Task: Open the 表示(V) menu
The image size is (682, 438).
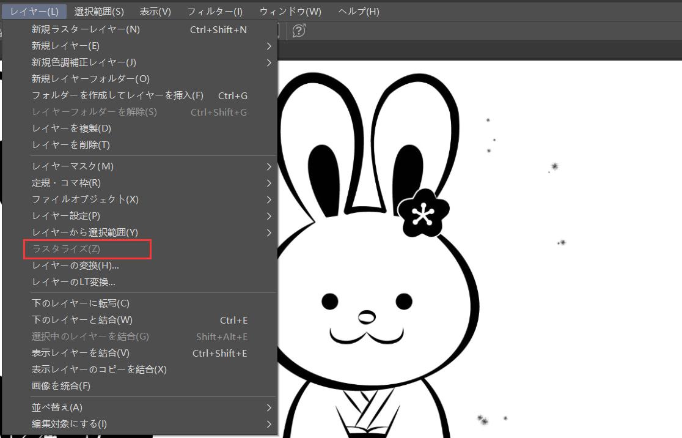Action: coord(155,12)
